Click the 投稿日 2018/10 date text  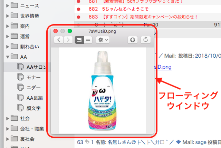pos(200,56)
